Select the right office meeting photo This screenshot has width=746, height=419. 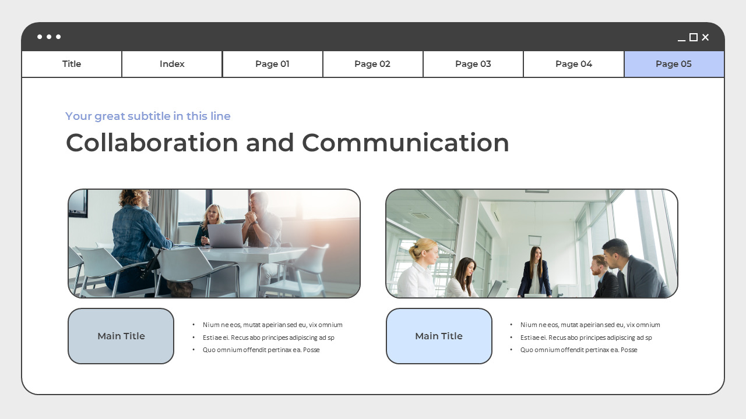tap(532, 243)
